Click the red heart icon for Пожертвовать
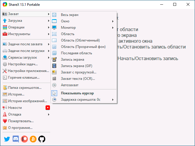The image size is (195, 146). click(5, 121)
